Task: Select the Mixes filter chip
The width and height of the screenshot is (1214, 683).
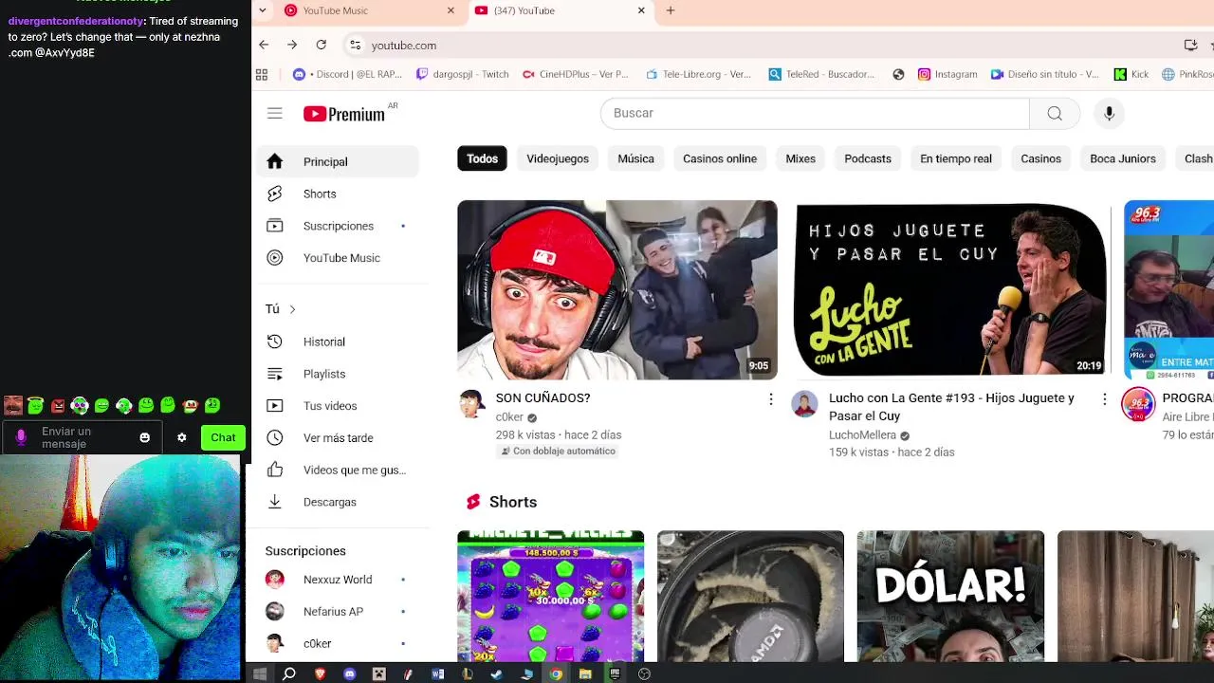Action: [800, 158]
